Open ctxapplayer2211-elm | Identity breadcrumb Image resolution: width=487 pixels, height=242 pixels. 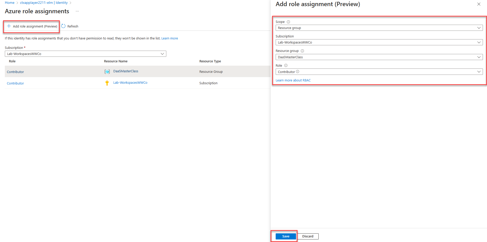44,3
